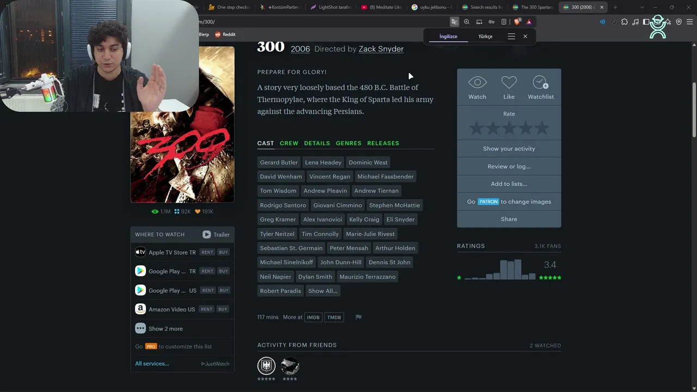Click the translate page icon in address bar
Viewport: 697px width, 392px height.
pos(454,22)
